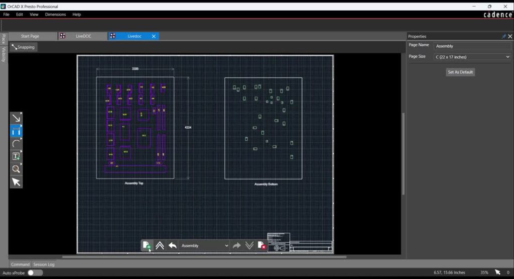Screen dimensions: 514x279
Task: Jump to last page with double down chevron
Action: (x=249, y=245)
